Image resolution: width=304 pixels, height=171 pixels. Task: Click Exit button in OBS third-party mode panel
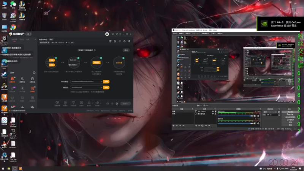click(126, 50)
